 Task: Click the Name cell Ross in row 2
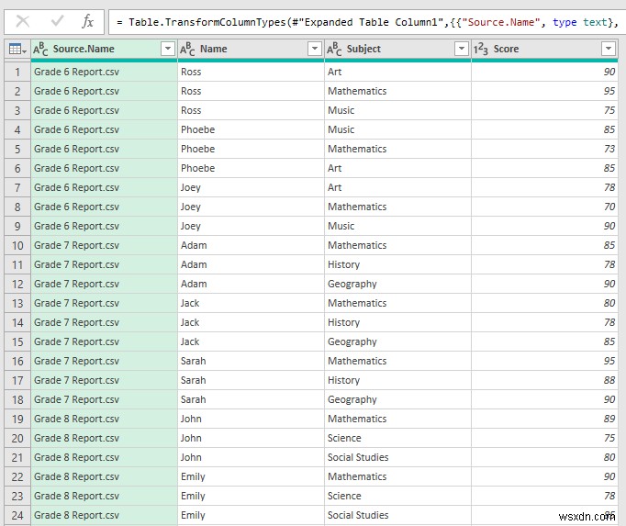click(252, 91)
